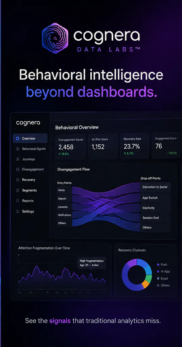Screen dimensions: 182x347
Task: Click the Others entry point node
Action: coord(64,223)
